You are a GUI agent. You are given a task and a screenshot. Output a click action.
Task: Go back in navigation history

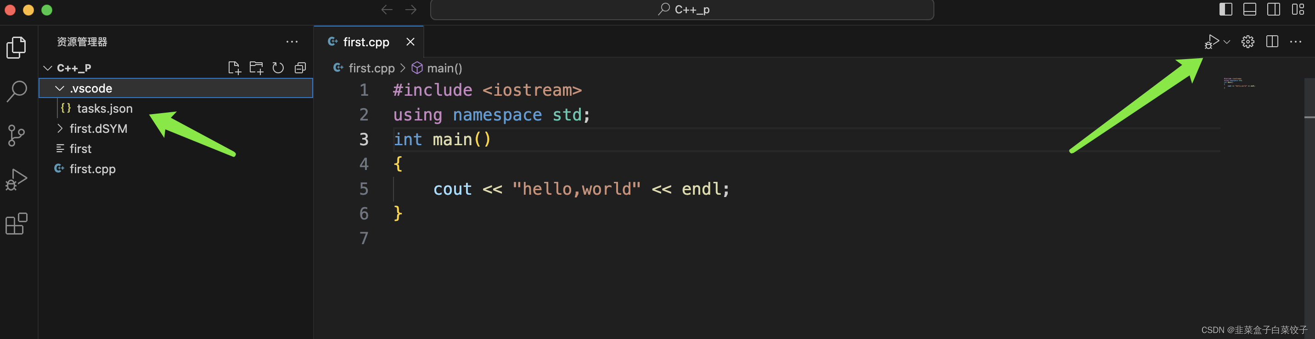(x=387, y=10)
